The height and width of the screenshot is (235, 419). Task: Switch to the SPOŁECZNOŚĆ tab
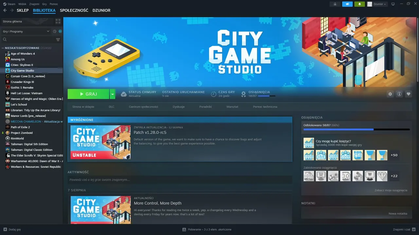click(74, 10)
